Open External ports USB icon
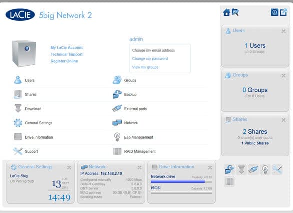Viewport: 293px width, 213px height. click(117, 108)
